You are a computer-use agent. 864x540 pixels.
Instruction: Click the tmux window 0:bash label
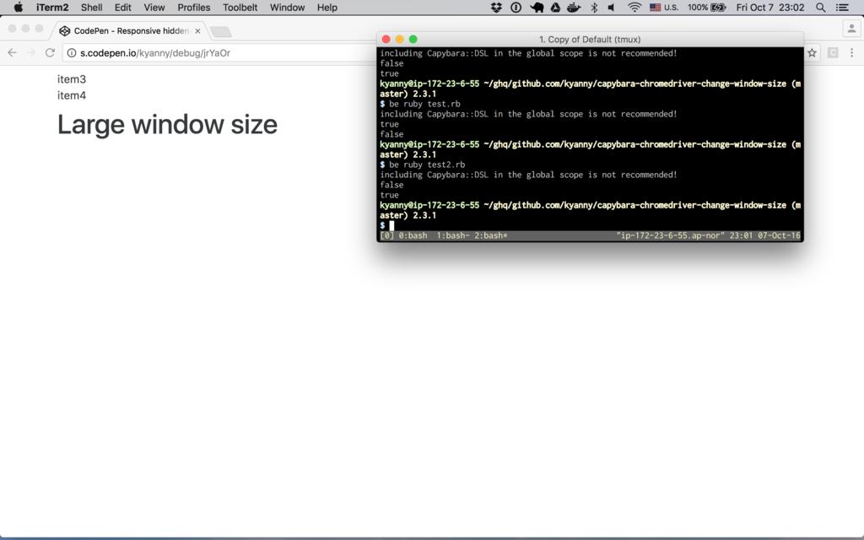pyautogui.click(x=413, y=236)
